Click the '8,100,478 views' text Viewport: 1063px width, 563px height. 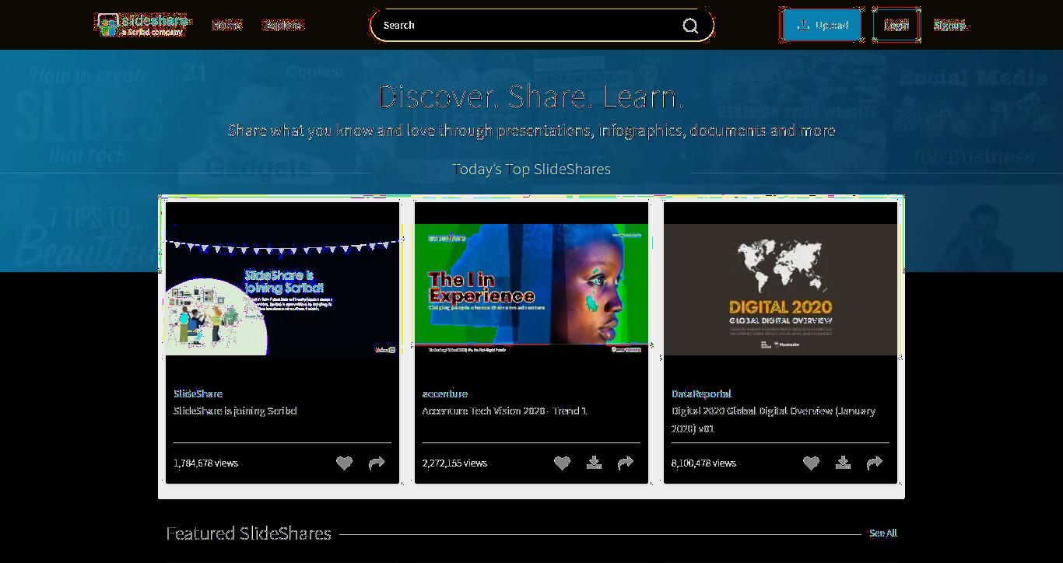pyautogui.click(x=703, y=463)
